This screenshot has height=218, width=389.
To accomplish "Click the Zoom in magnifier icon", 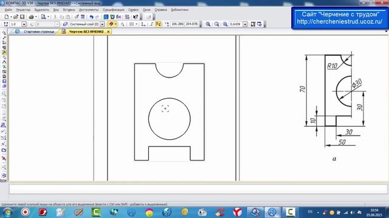I will [x=208, y=24].
